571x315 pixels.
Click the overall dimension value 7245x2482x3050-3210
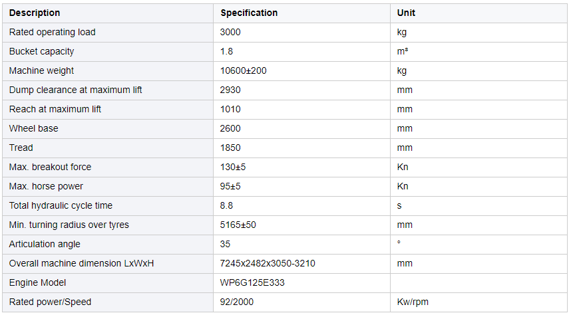coord(268,264)
